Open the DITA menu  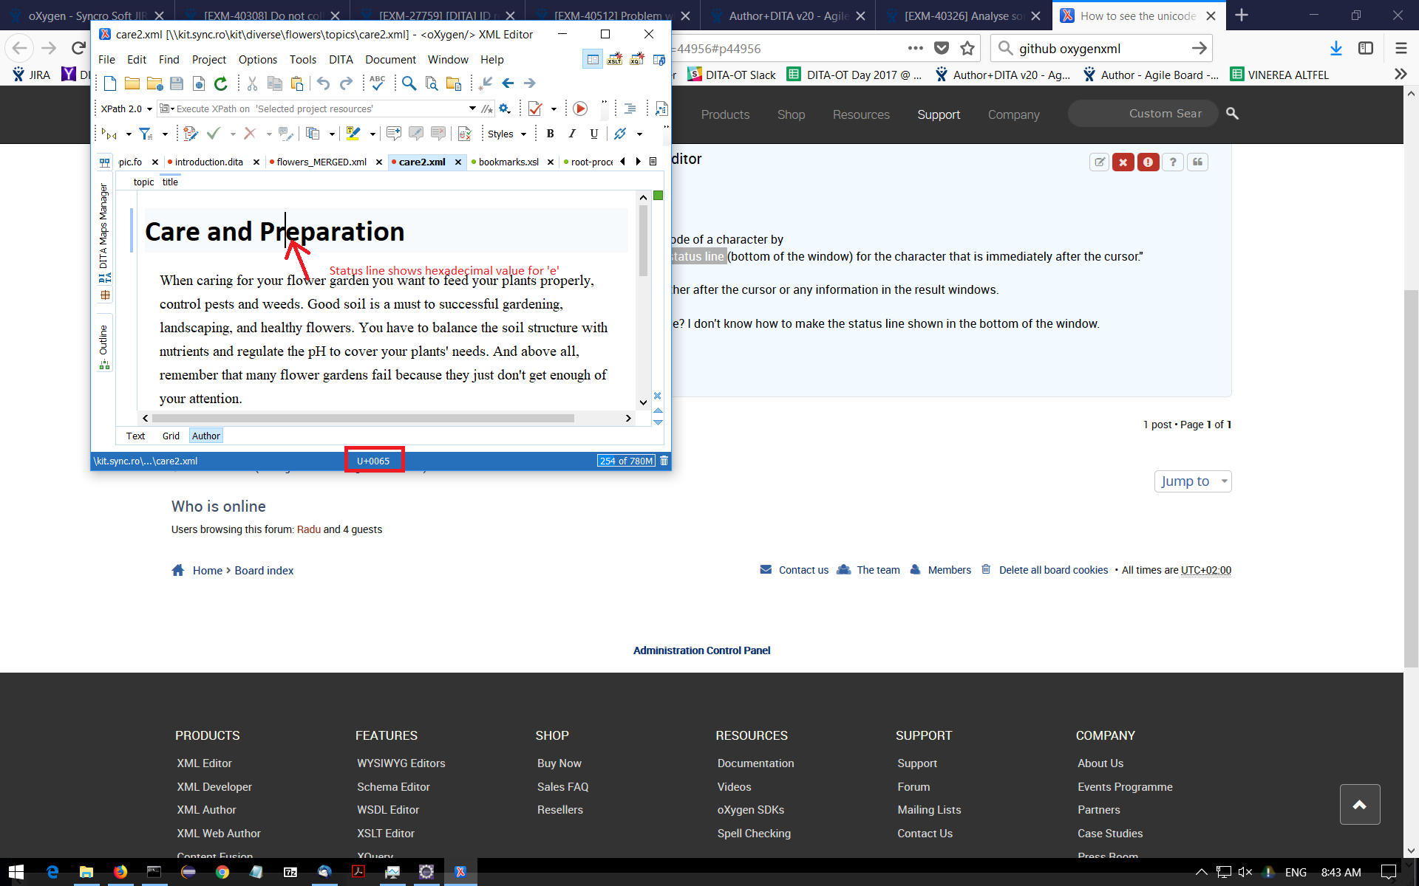[341, 60]
